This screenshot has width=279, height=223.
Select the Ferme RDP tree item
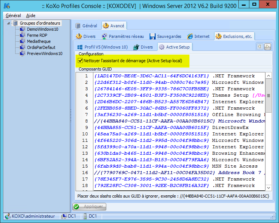[37, 35]
